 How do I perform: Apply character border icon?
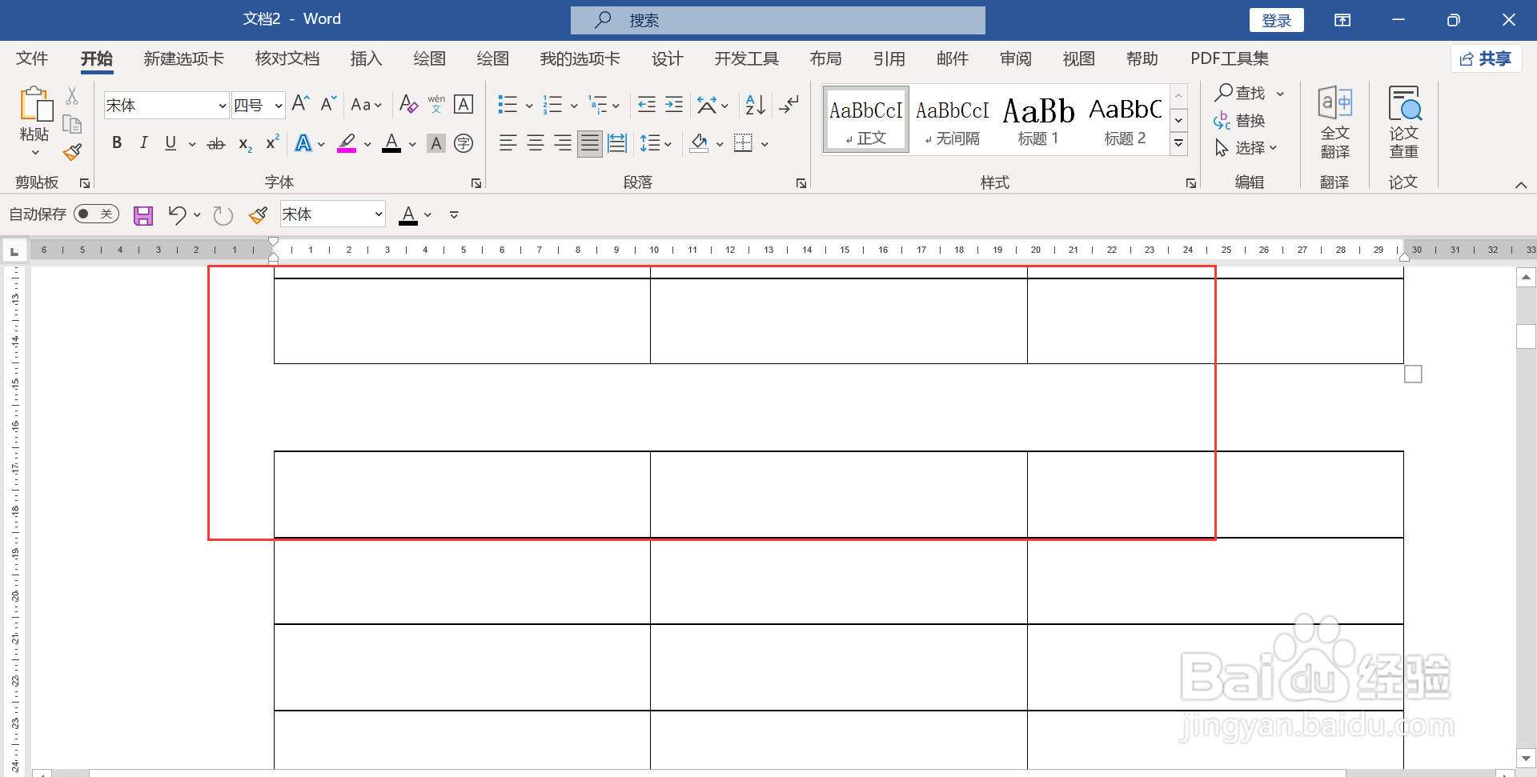point(464,104)
